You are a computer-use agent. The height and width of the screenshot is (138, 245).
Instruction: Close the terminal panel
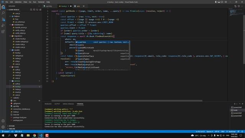[242, 104]
